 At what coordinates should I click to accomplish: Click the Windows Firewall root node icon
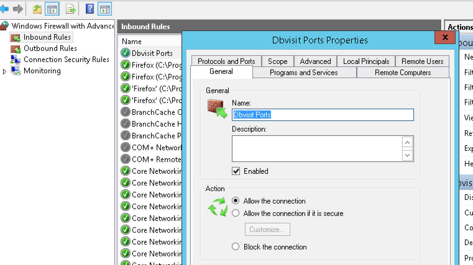pos(4,26)
